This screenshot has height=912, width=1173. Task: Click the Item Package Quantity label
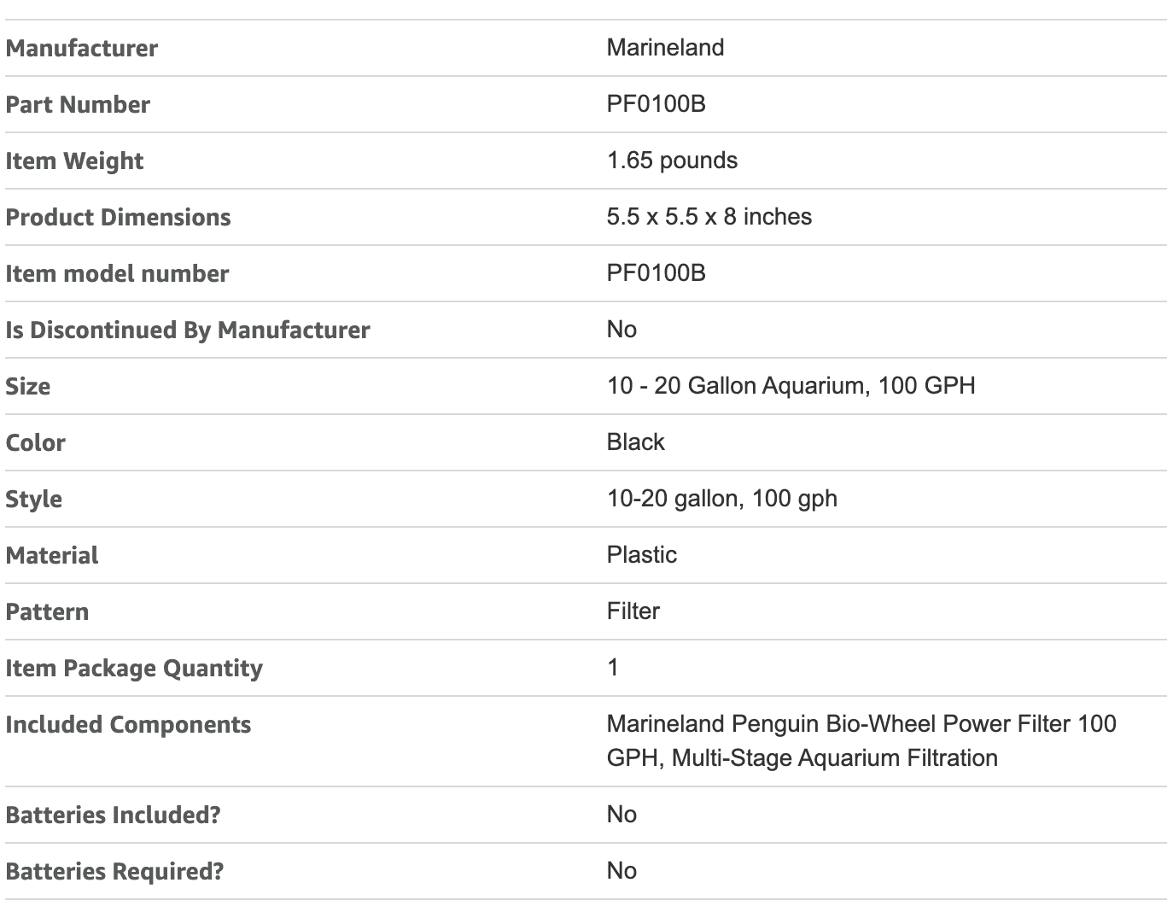click(x=134, y=668)
